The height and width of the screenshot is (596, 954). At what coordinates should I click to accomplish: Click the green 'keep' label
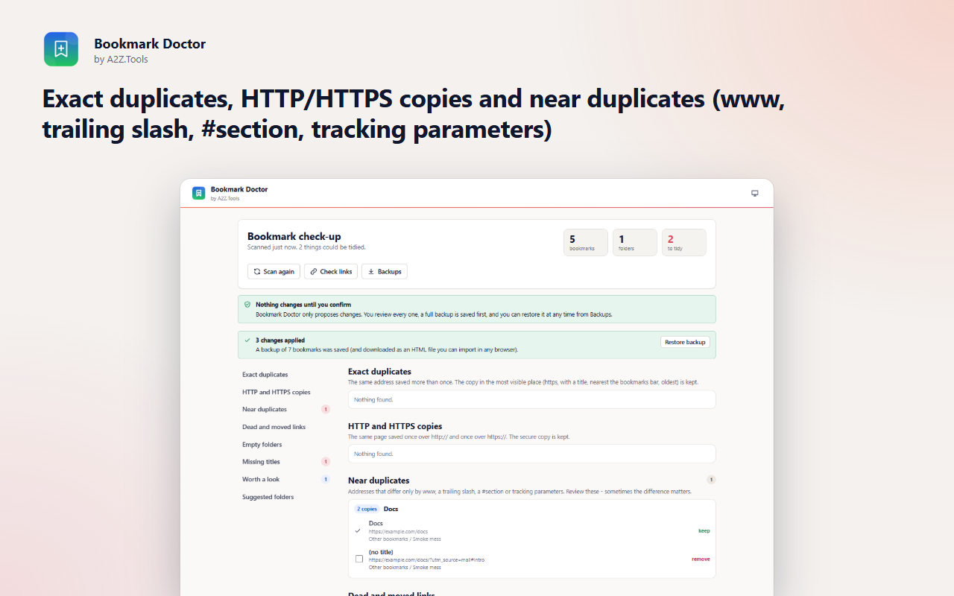pos(704,531)
